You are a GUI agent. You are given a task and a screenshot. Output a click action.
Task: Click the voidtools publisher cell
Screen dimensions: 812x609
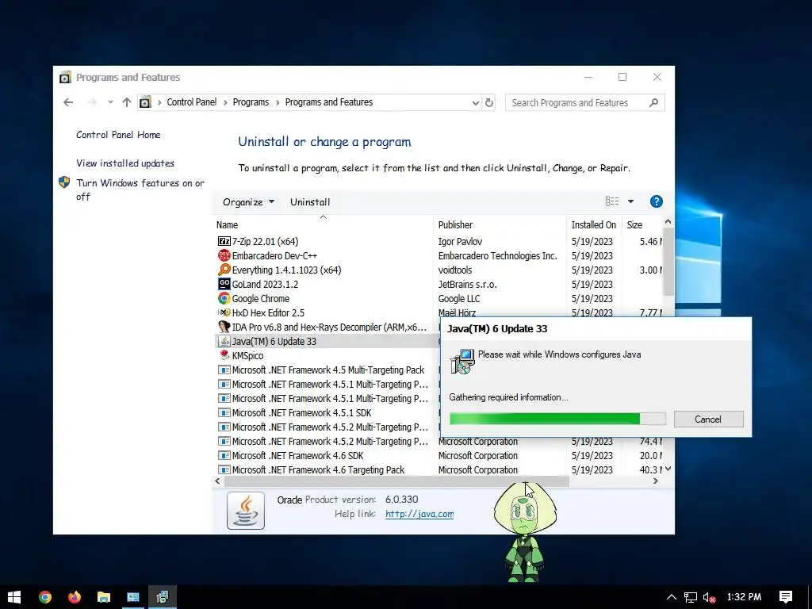454,270
